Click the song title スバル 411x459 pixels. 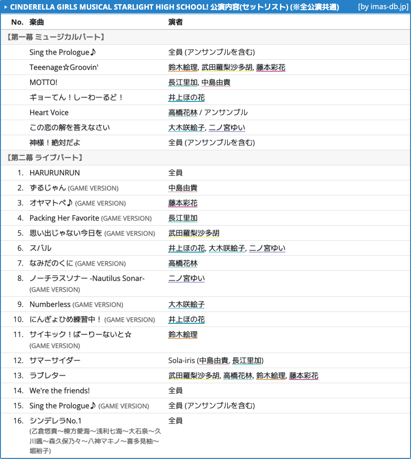40,248
